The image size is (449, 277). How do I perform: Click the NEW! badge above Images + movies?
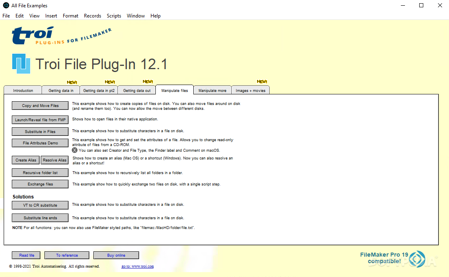262,82
